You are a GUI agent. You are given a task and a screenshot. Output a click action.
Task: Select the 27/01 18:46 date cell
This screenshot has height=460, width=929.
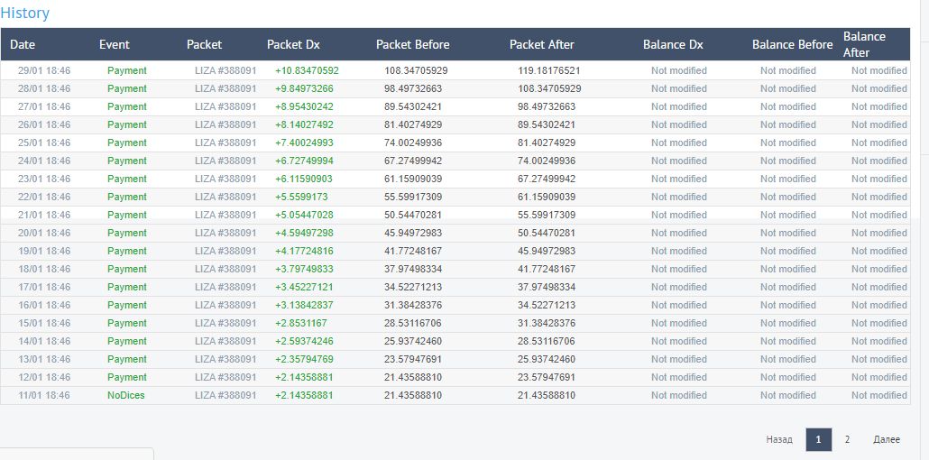[x=44, y=106]
